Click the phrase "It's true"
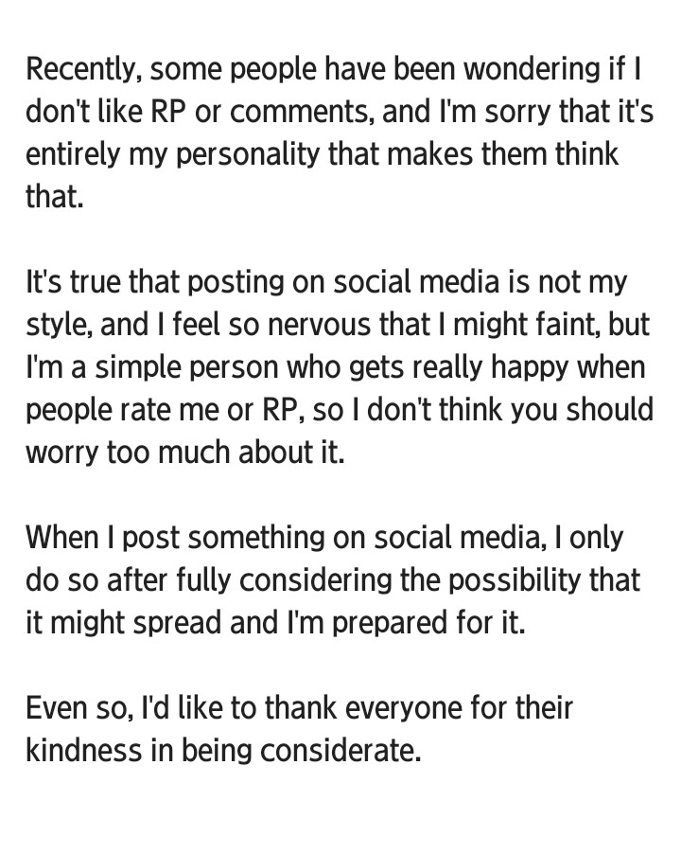Viewport: 681px width, 854px height. 74,283
